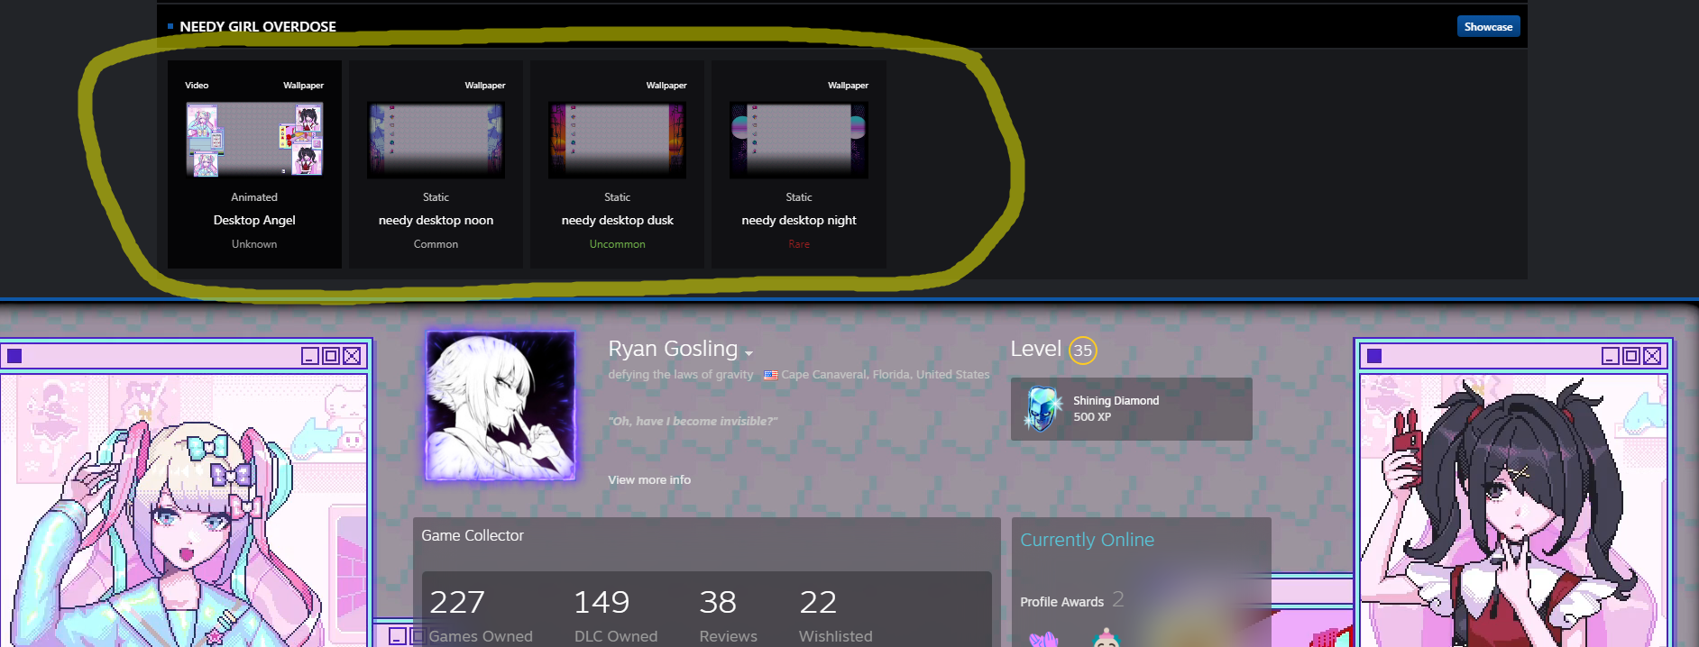
Task: Click the Desktop Angel item name
Action: [254, 220]
